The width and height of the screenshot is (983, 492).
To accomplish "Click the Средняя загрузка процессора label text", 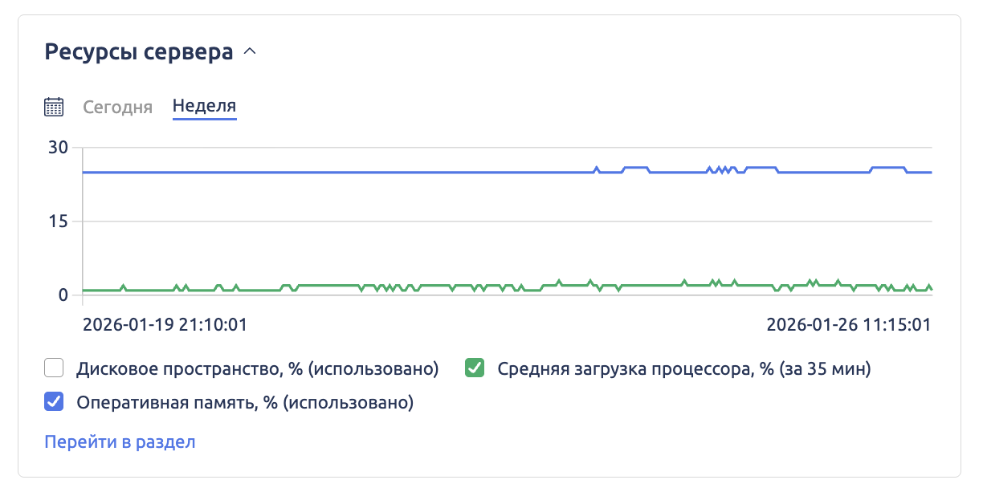I will (684, 369).
